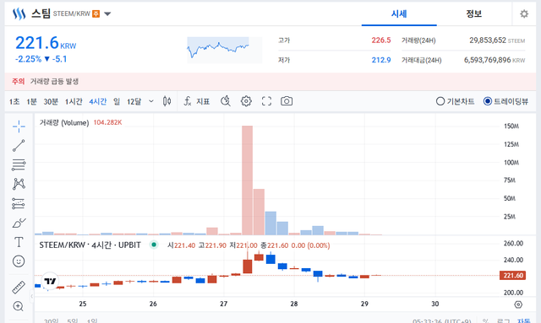541x323 pixels.
Task: Select the 1시간 interval
Action: (x=74, y=101)
